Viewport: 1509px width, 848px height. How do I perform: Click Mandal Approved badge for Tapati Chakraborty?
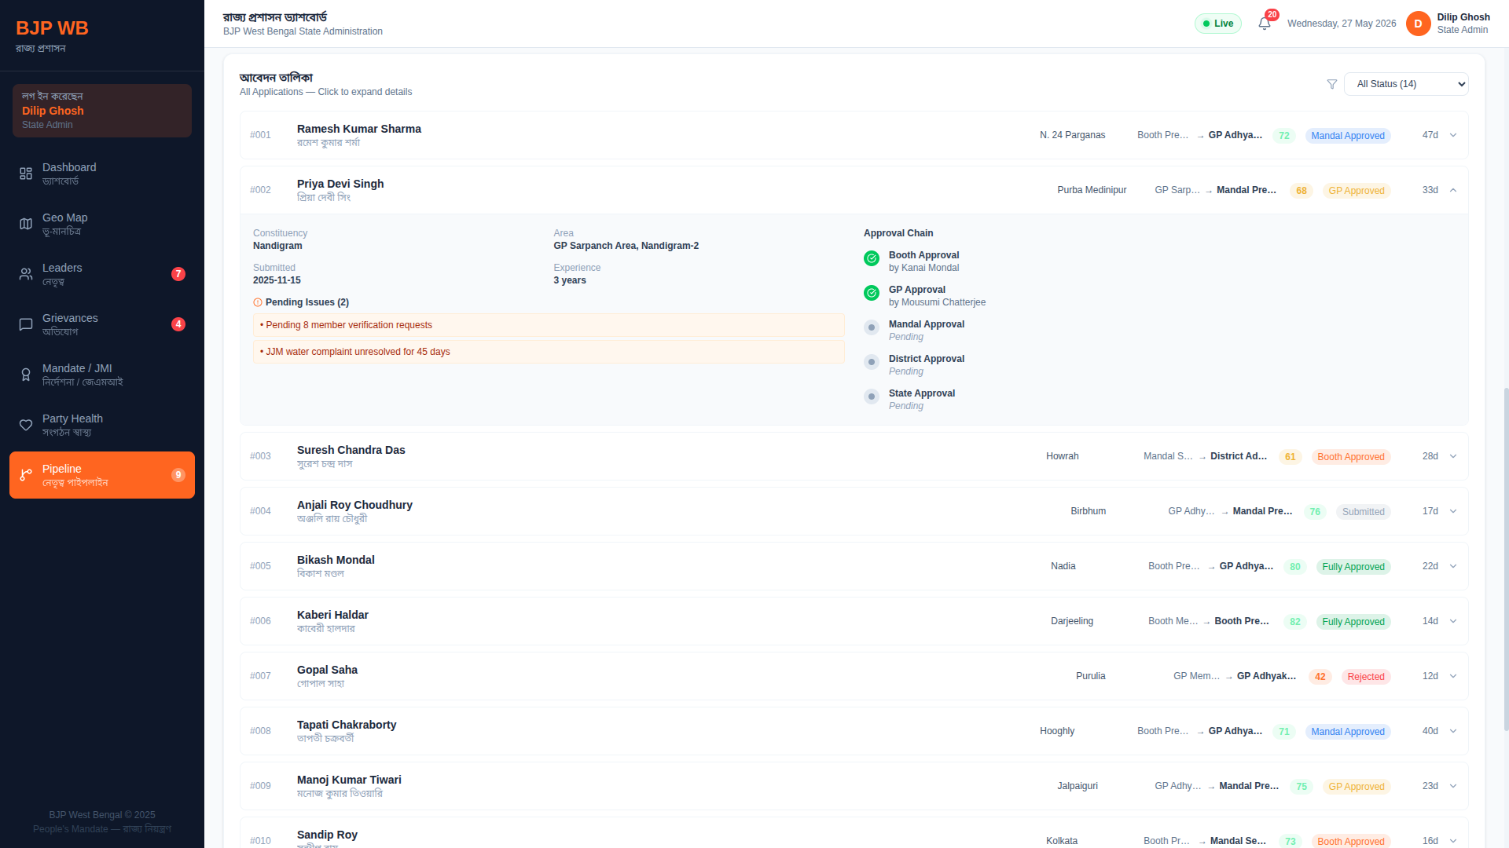click(1348, 732)
